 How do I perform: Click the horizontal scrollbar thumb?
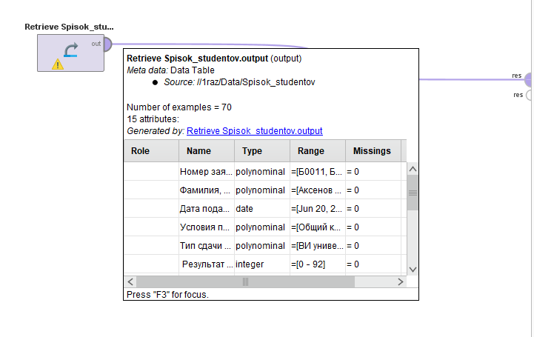coord(245,282)
